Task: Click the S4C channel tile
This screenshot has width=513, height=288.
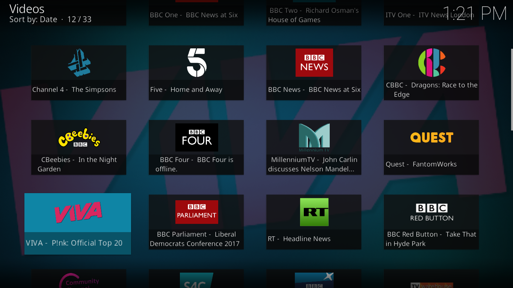Action: pos(196,279)
